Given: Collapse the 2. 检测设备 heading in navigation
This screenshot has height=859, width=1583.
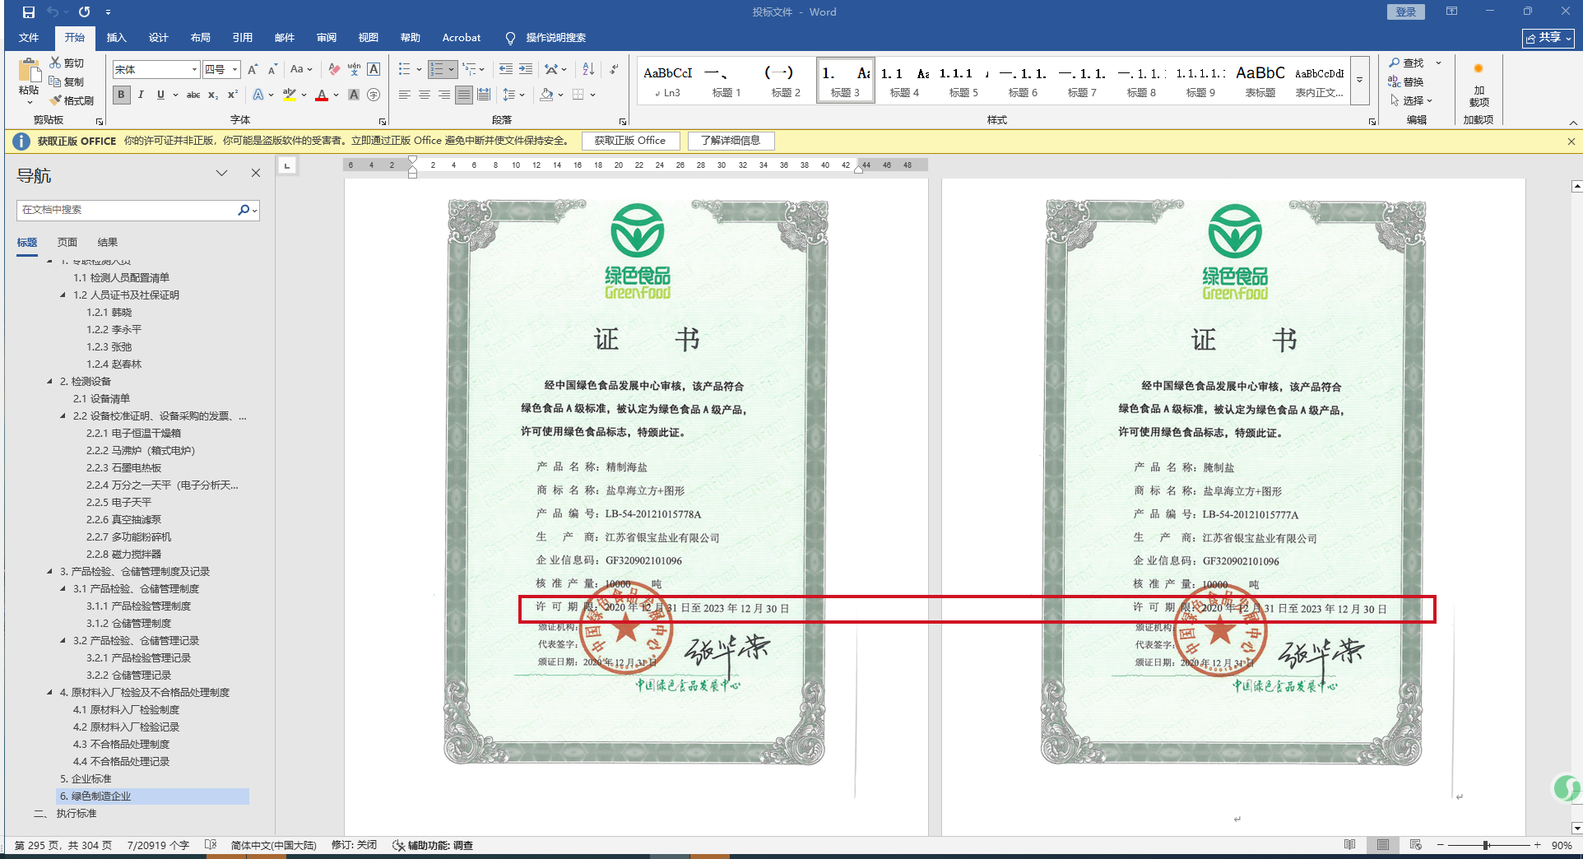Looking at the screenshot, I should point(49,381).
